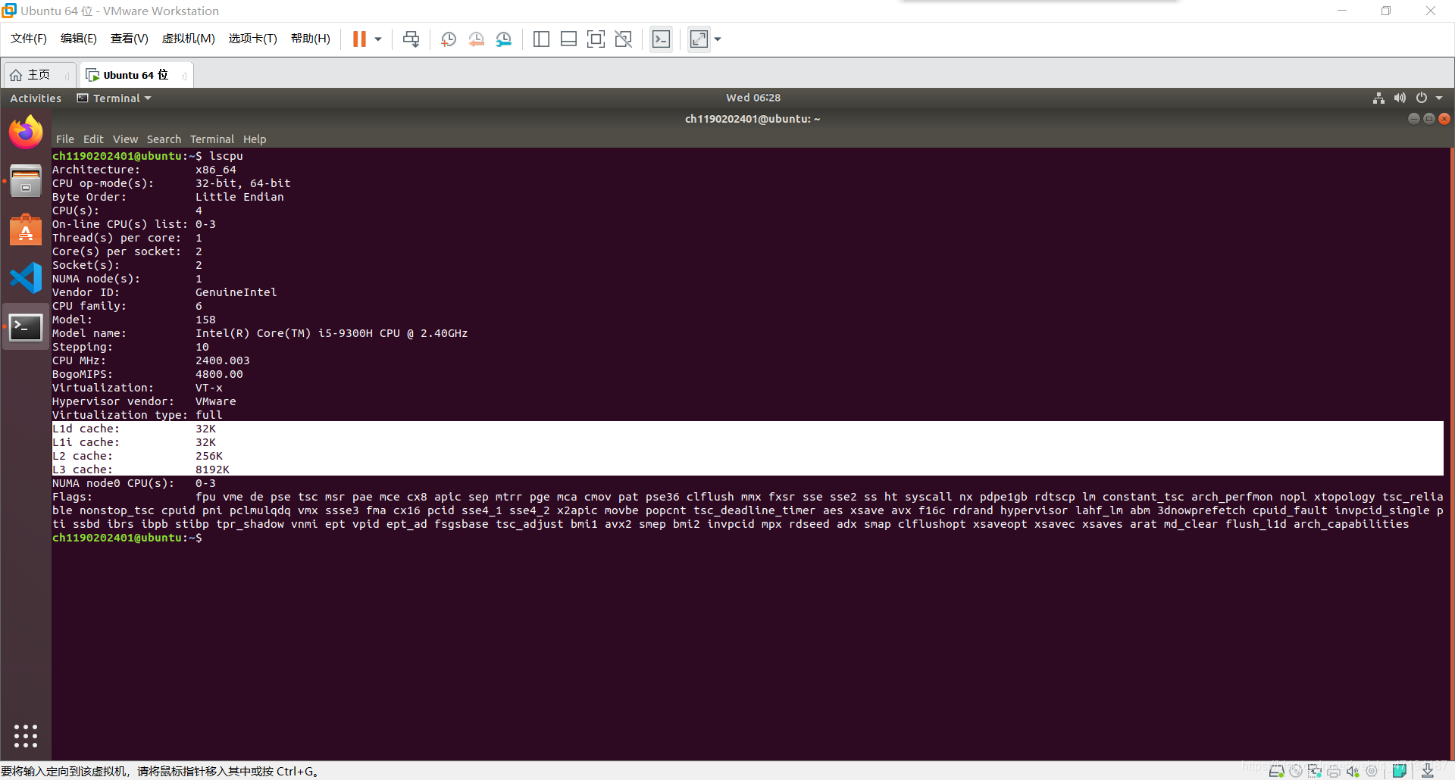Viewport: 1455px width, 780px height.
Task: Open the terminal View menu
Action: (x=126, y=139)
